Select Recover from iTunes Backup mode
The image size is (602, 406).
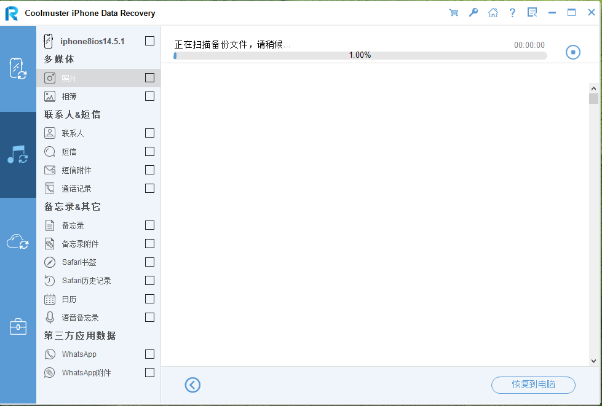pos(18,155)
